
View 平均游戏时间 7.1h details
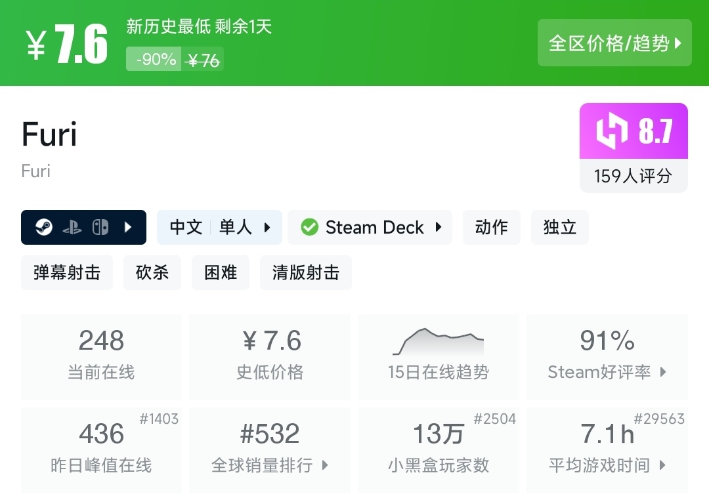click(607, 449)
